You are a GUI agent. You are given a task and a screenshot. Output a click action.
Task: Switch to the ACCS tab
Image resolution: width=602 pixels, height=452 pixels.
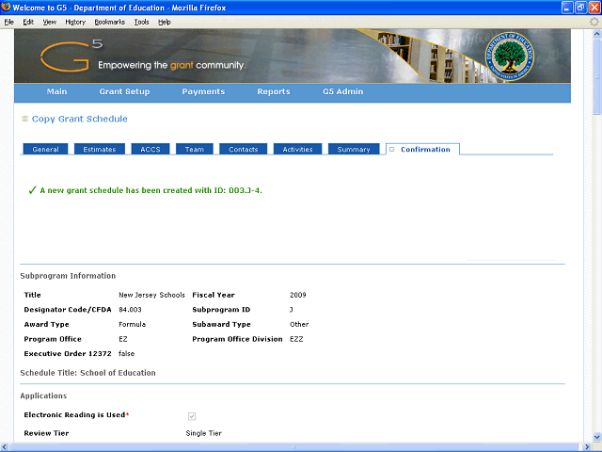[150, 149]
